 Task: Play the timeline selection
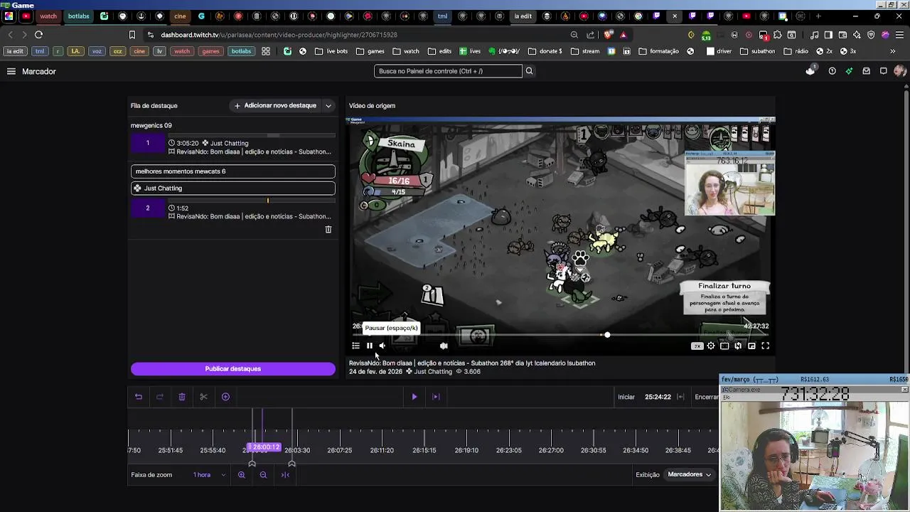pyautogui.click(x=414, y=397)
